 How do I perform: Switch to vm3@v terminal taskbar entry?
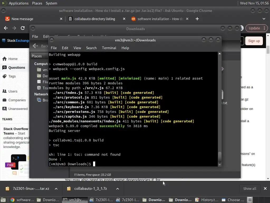pyautogui.click(x=75, y=200)
